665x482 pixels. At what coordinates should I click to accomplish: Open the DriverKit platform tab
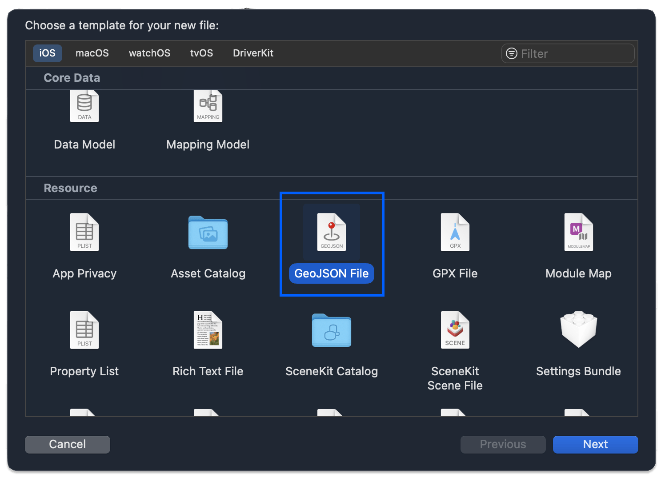click(253, 53)
